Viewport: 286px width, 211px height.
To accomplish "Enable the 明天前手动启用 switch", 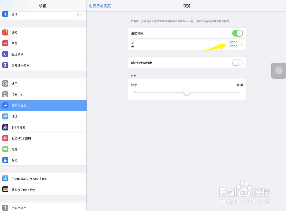I will pos(237,63).
